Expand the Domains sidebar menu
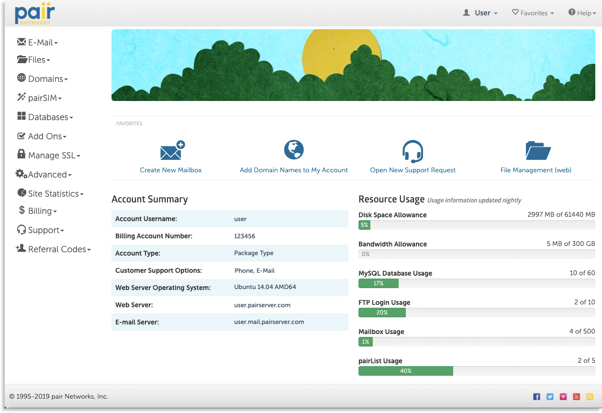Viewport: 602px width, 413px height. [x=43, y=79]
